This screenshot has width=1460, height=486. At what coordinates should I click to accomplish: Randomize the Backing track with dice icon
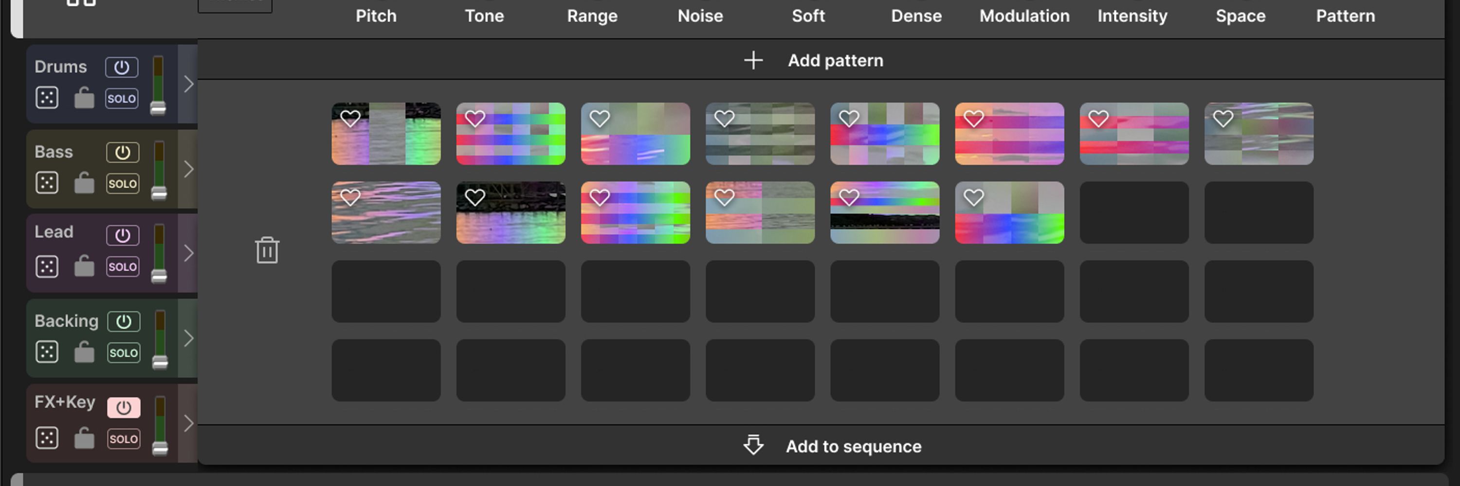(47, 352)
